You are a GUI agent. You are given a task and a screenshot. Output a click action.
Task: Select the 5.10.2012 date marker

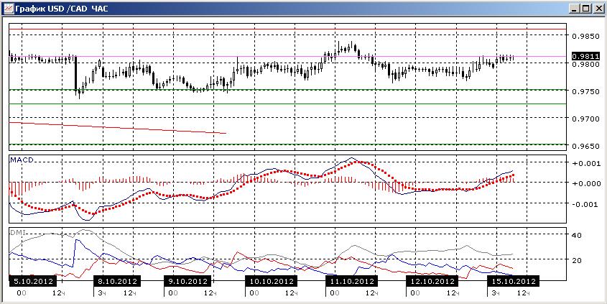click(32, 280)
